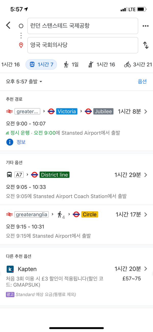Expand the 1시간 29분 District line route
The width and height of the screenshot is (153, 332).
click(x=146, y=175)
